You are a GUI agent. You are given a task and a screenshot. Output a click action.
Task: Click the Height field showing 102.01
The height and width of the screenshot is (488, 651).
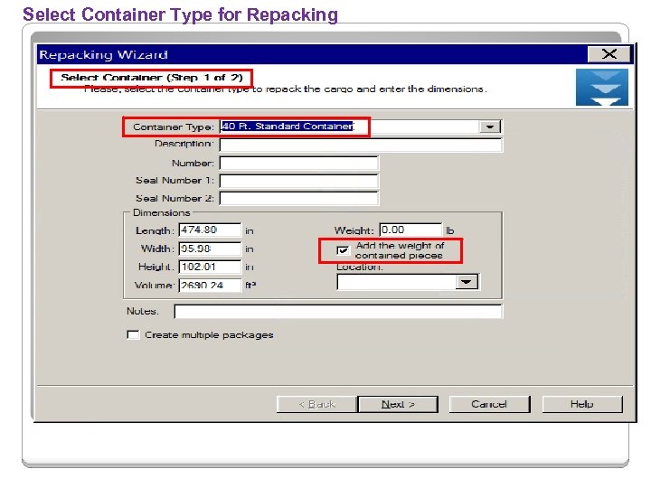point(210,267)
